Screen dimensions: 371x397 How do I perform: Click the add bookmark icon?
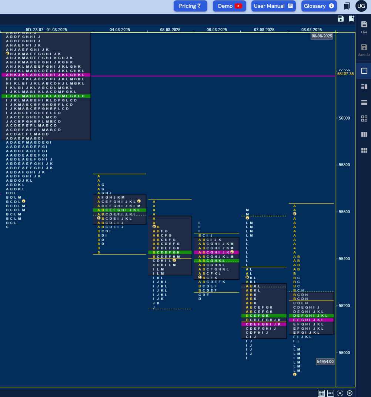click(x=351, y=18)
